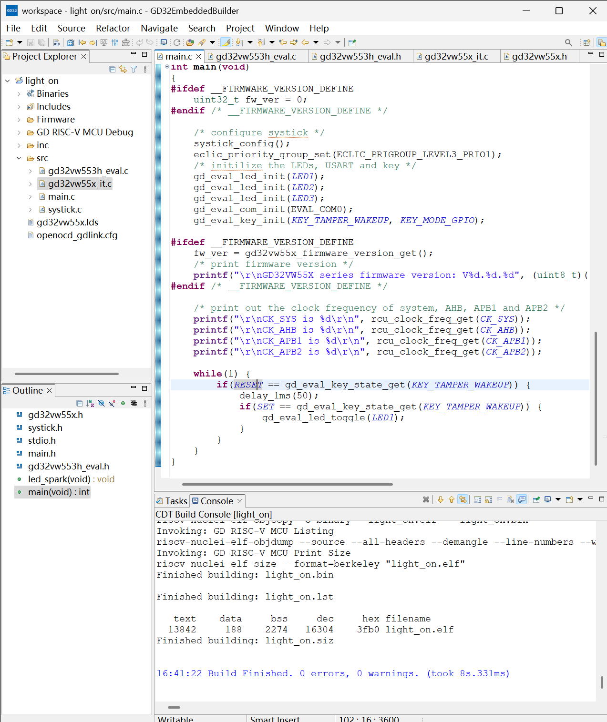The image size is (607, 722).
Task: Click the editor vertical scrollbar thumb
Action: click(596, 398)
